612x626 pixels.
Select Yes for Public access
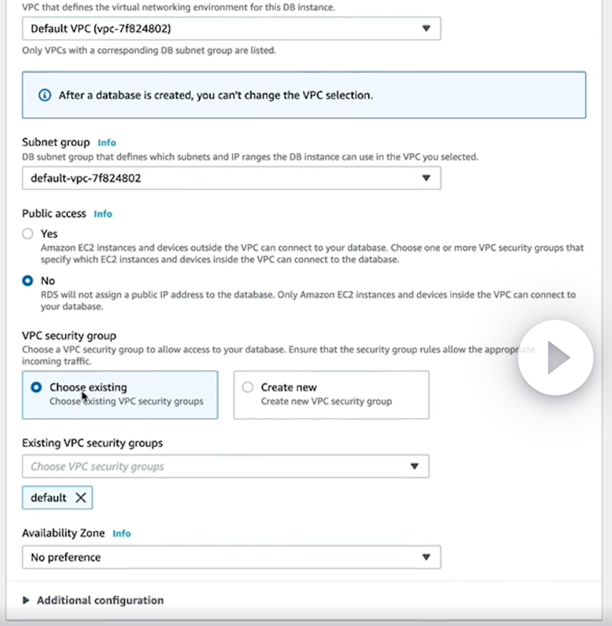28,234
